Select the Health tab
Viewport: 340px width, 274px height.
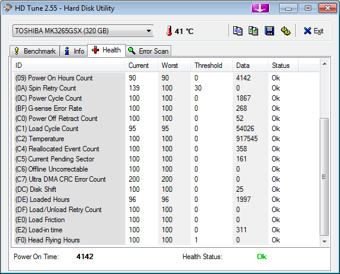point(106,50)
